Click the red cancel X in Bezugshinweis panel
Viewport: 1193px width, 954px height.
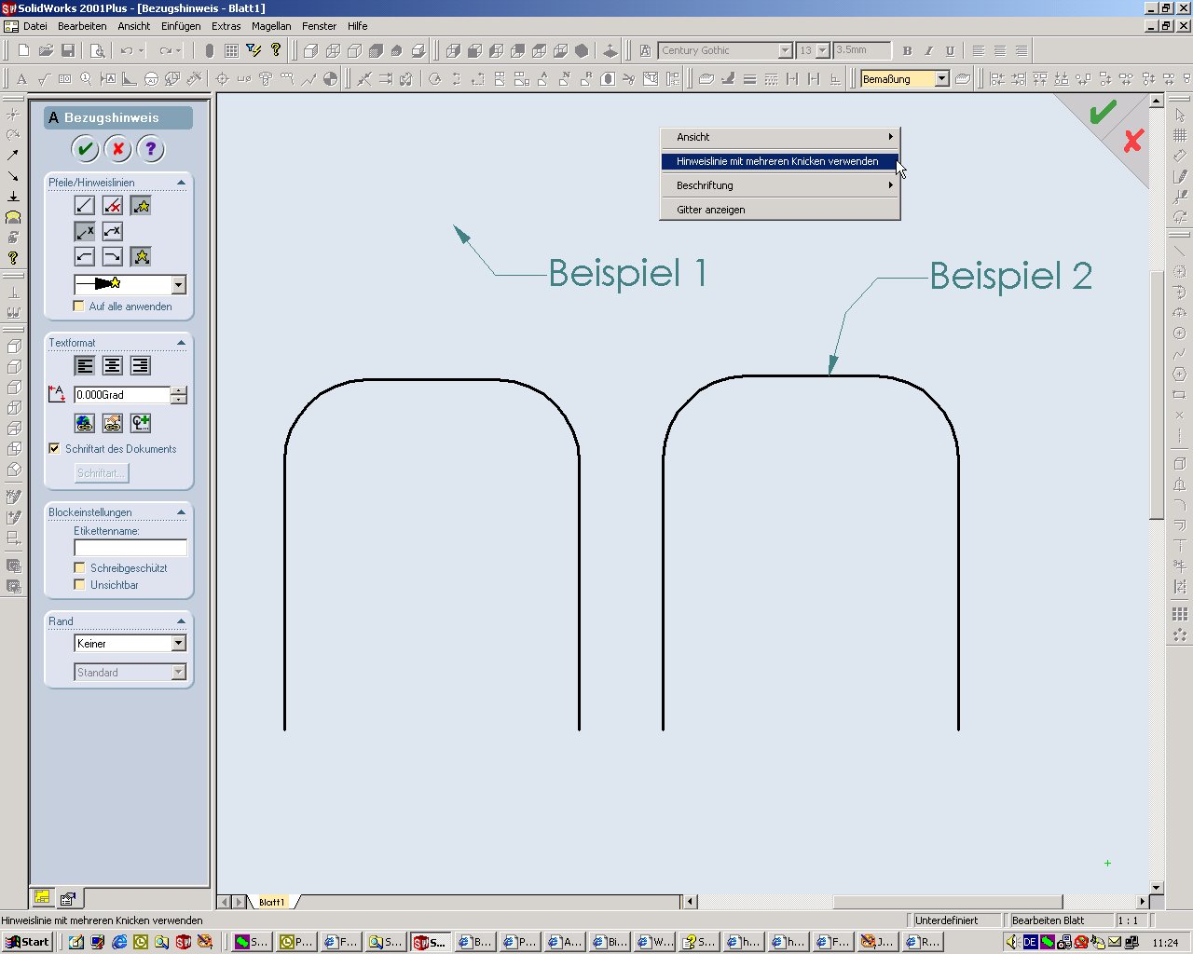(x=117, y=149)
